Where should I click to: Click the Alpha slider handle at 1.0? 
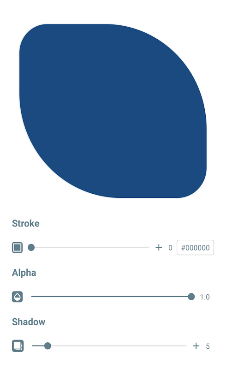(x=191, y=297)
